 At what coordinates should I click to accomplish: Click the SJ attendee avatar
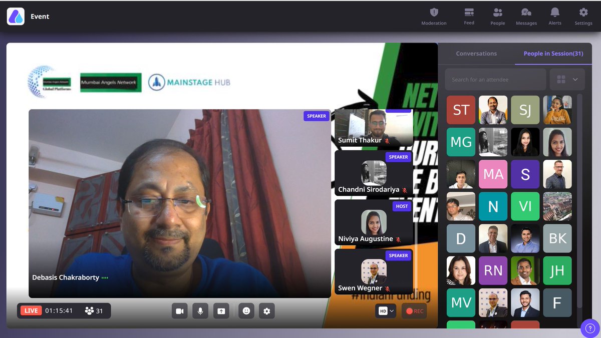pyautogui.click(x=525, y=110)
